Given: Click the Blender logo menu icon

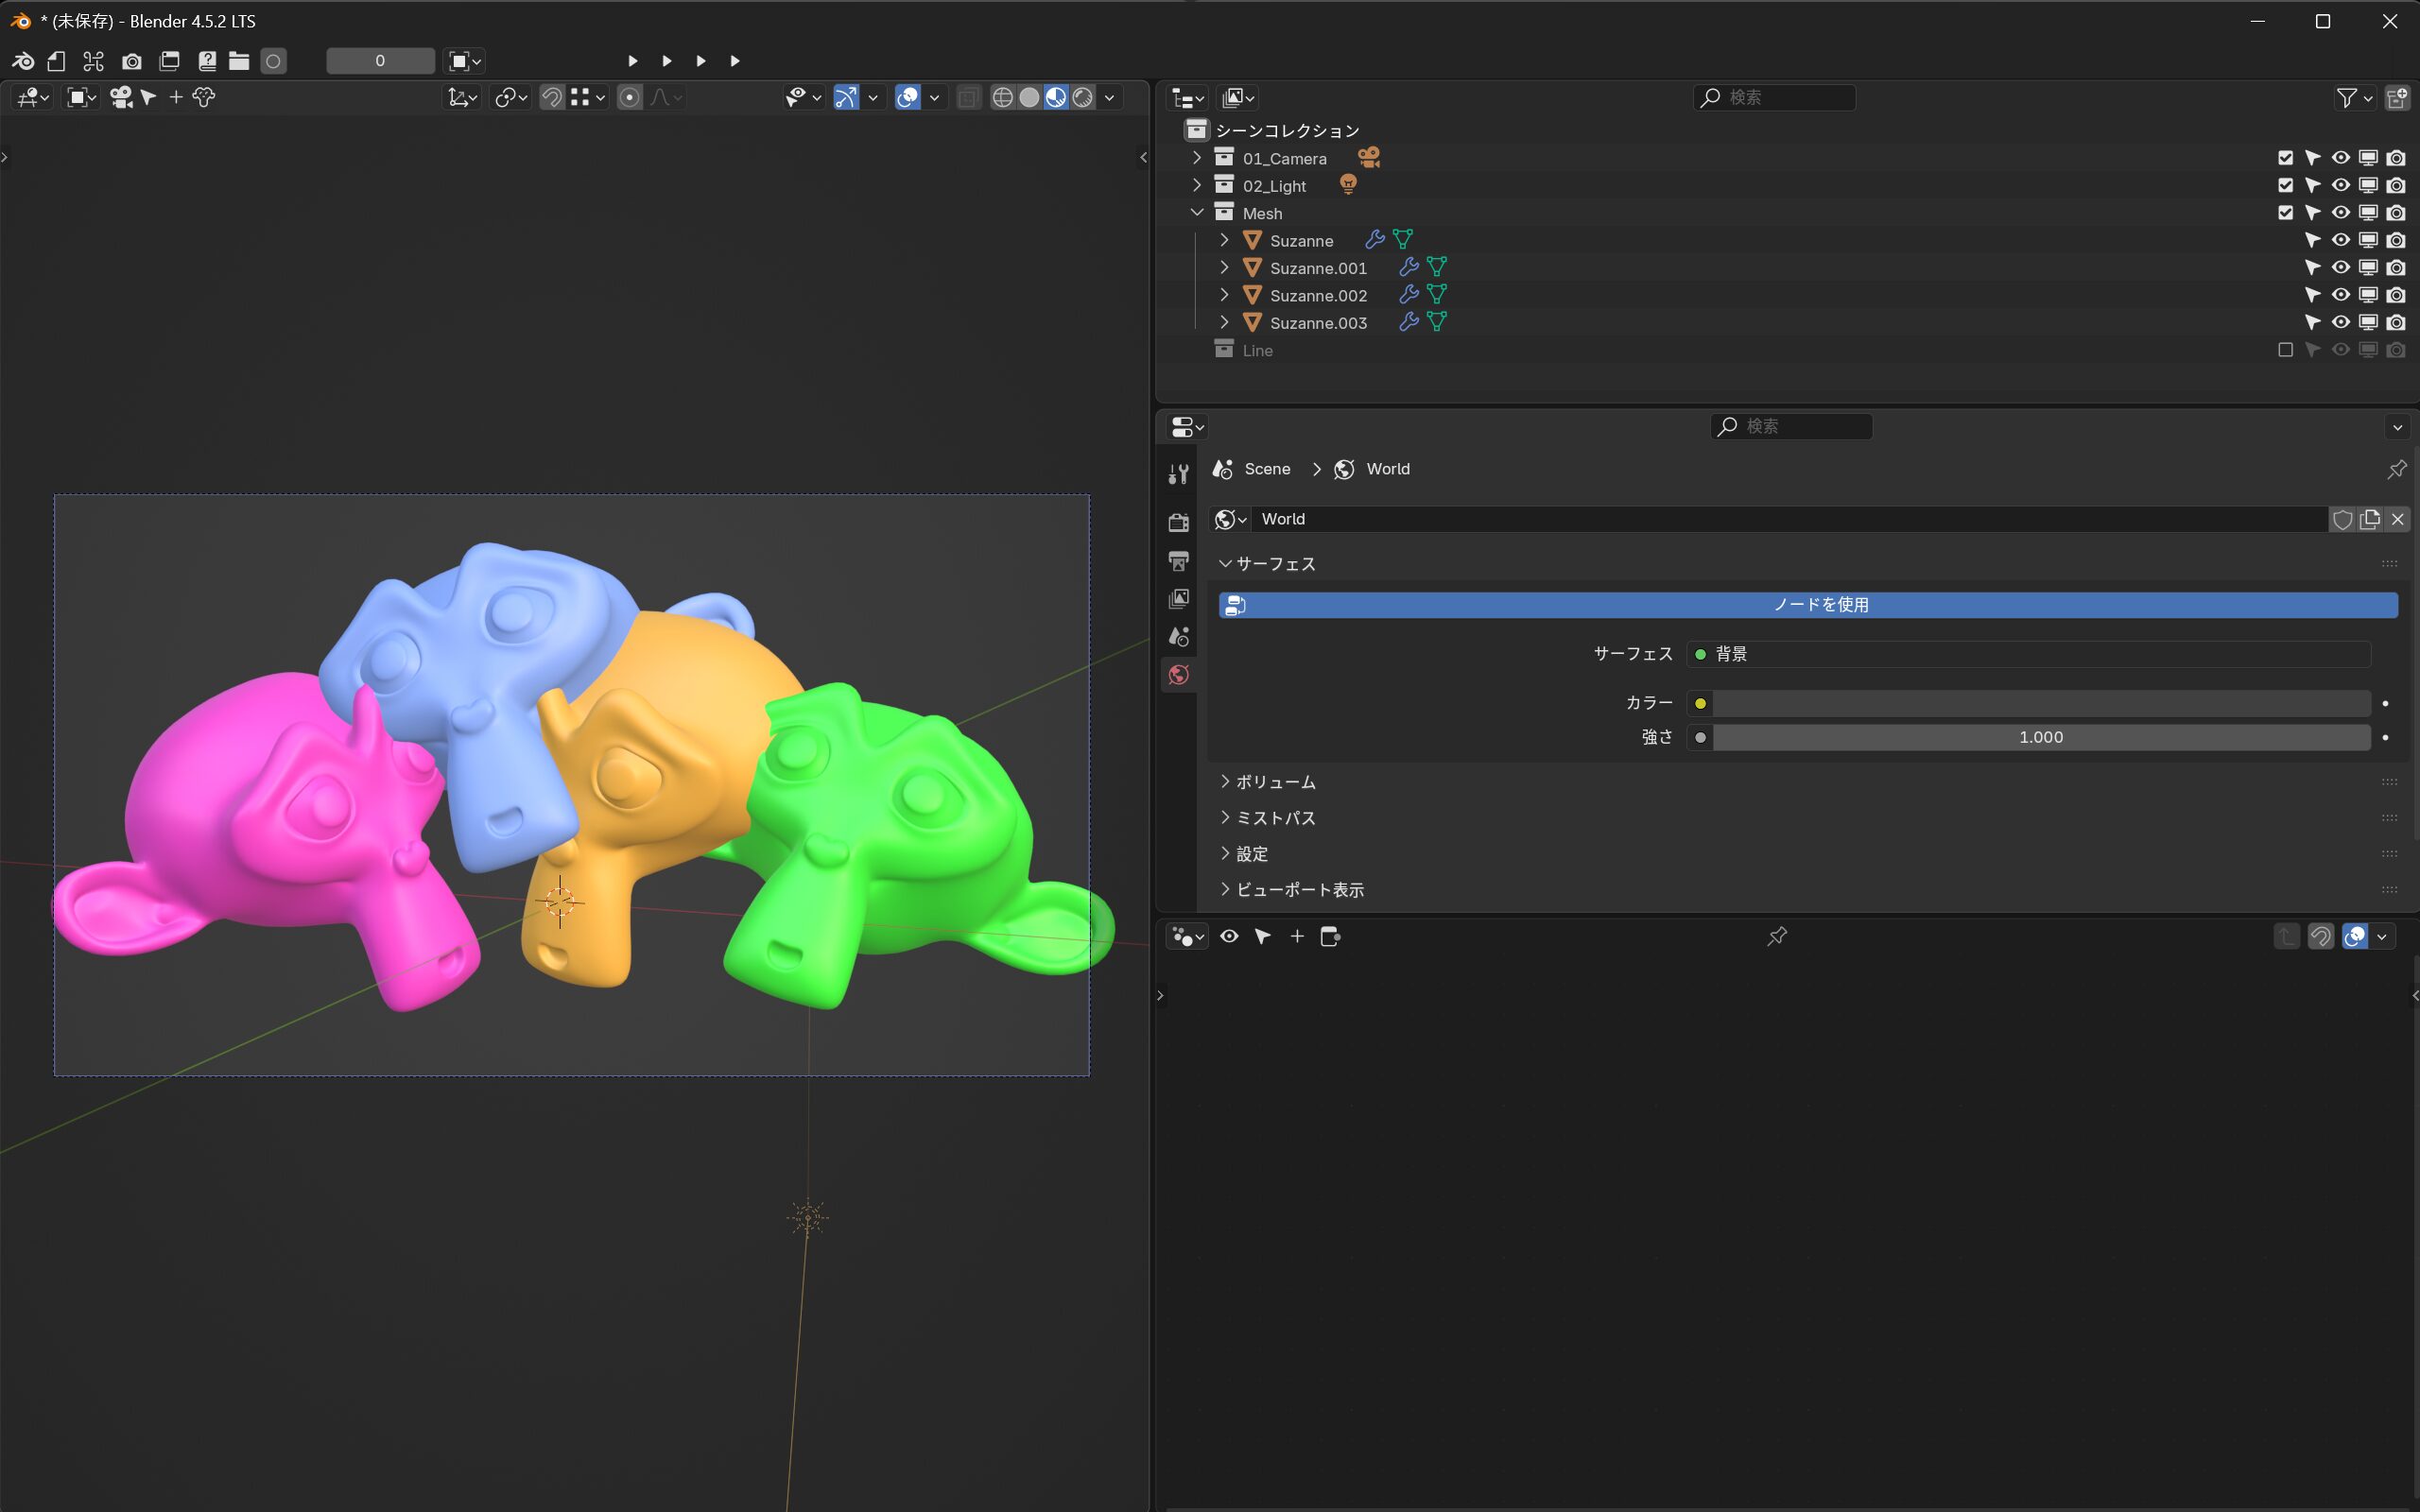Looking at the screenshot, I should pyautogui.click(x=22, y=61).
